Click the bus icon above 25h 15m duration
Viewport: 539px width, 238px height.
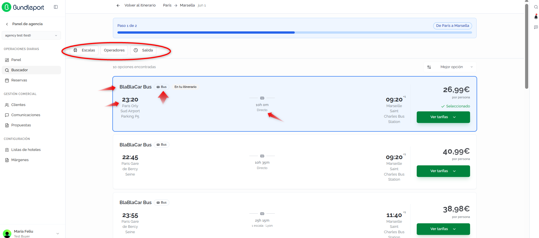pos(262,214)
